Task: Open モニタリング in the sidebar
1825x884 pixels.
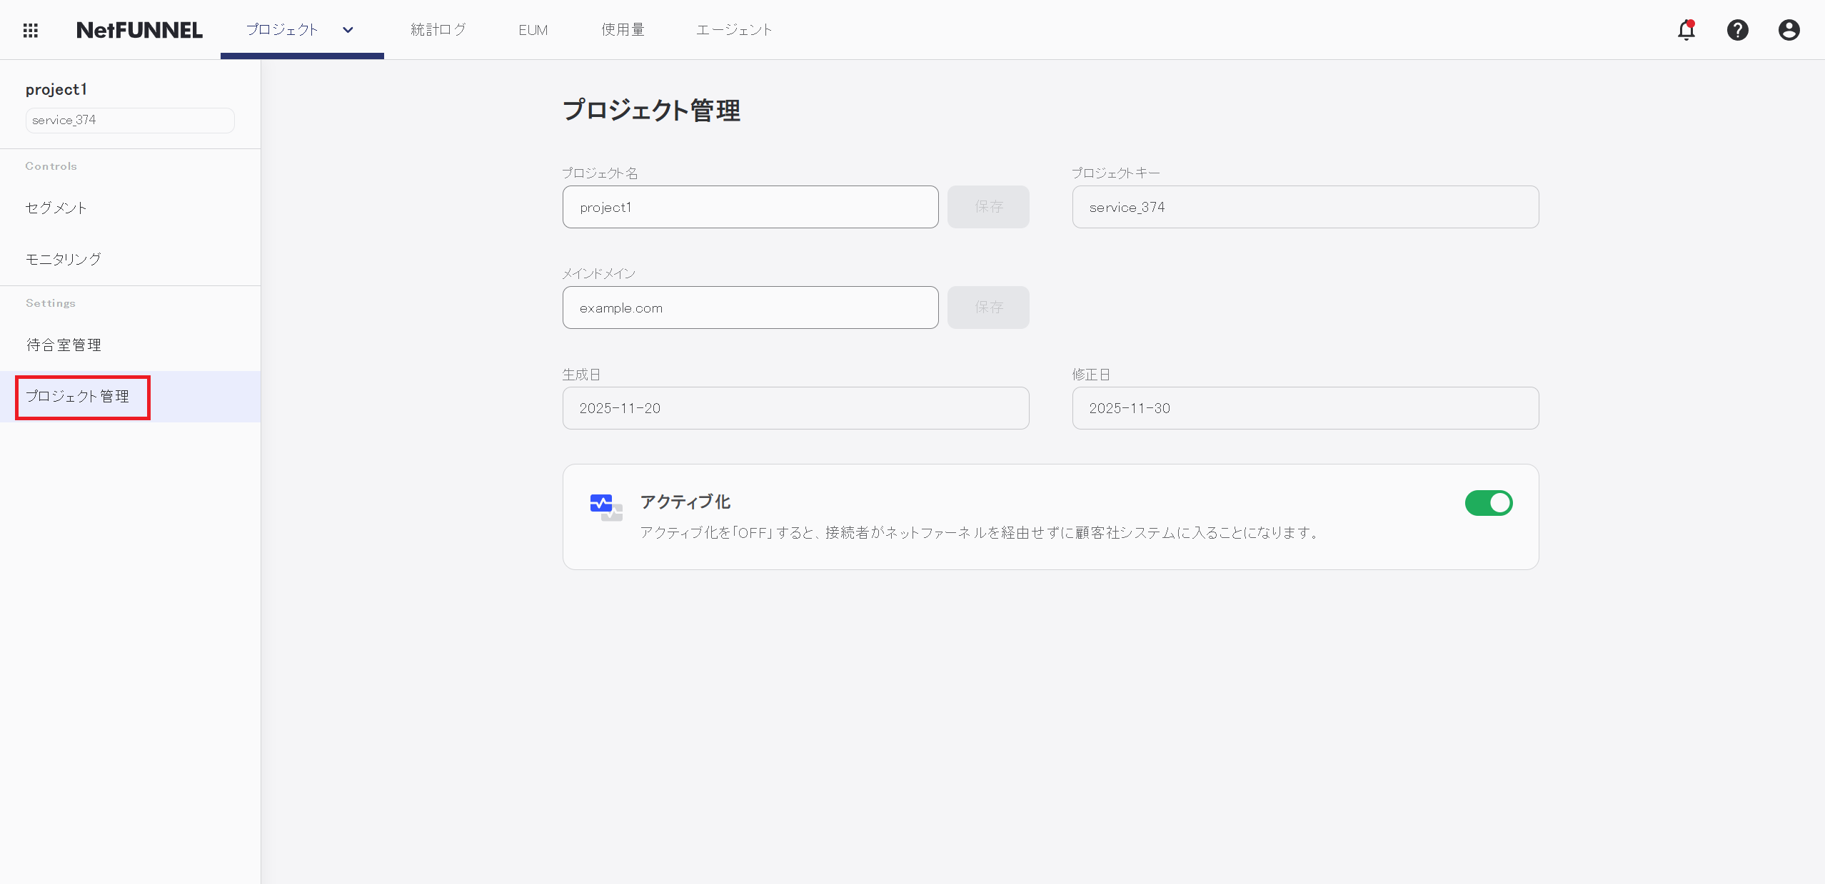Action: click(63, 259)
